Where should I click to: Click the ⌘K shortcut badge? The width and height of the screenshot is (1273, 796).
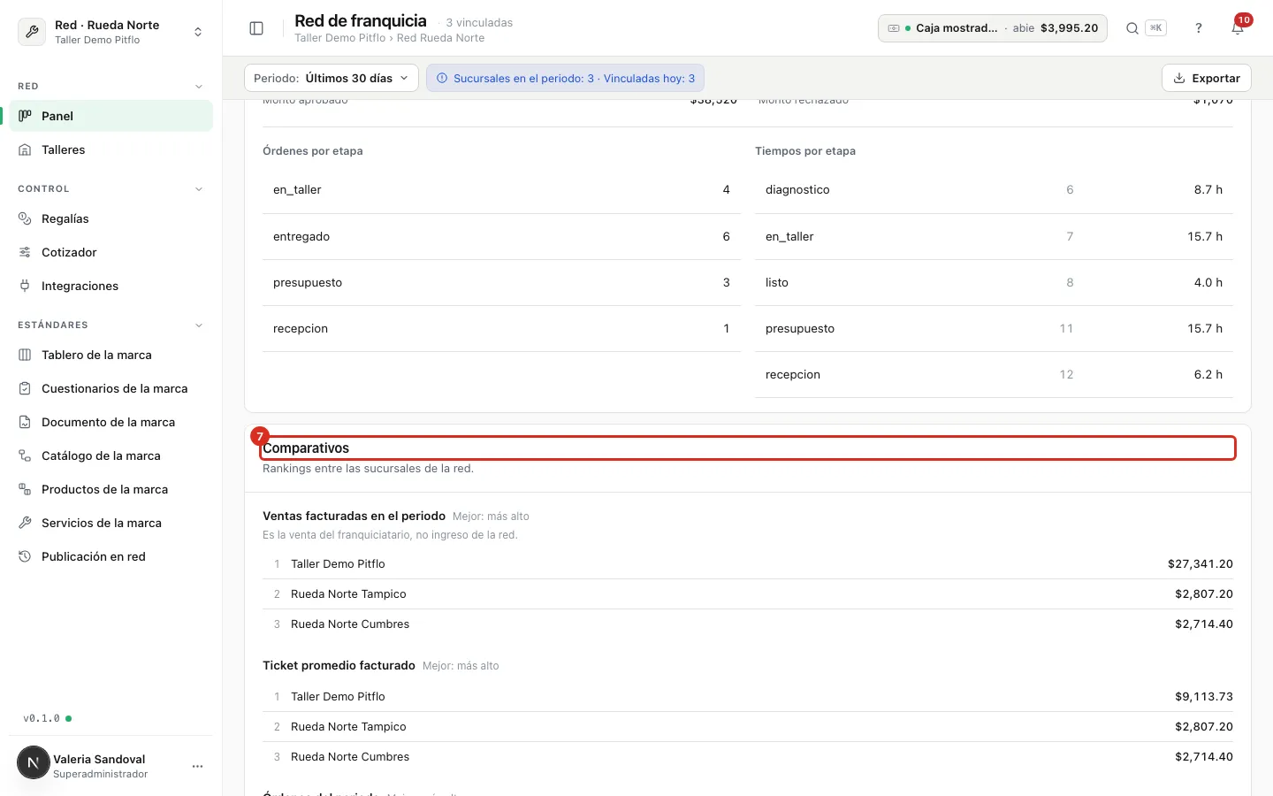tap(1155, 28)
